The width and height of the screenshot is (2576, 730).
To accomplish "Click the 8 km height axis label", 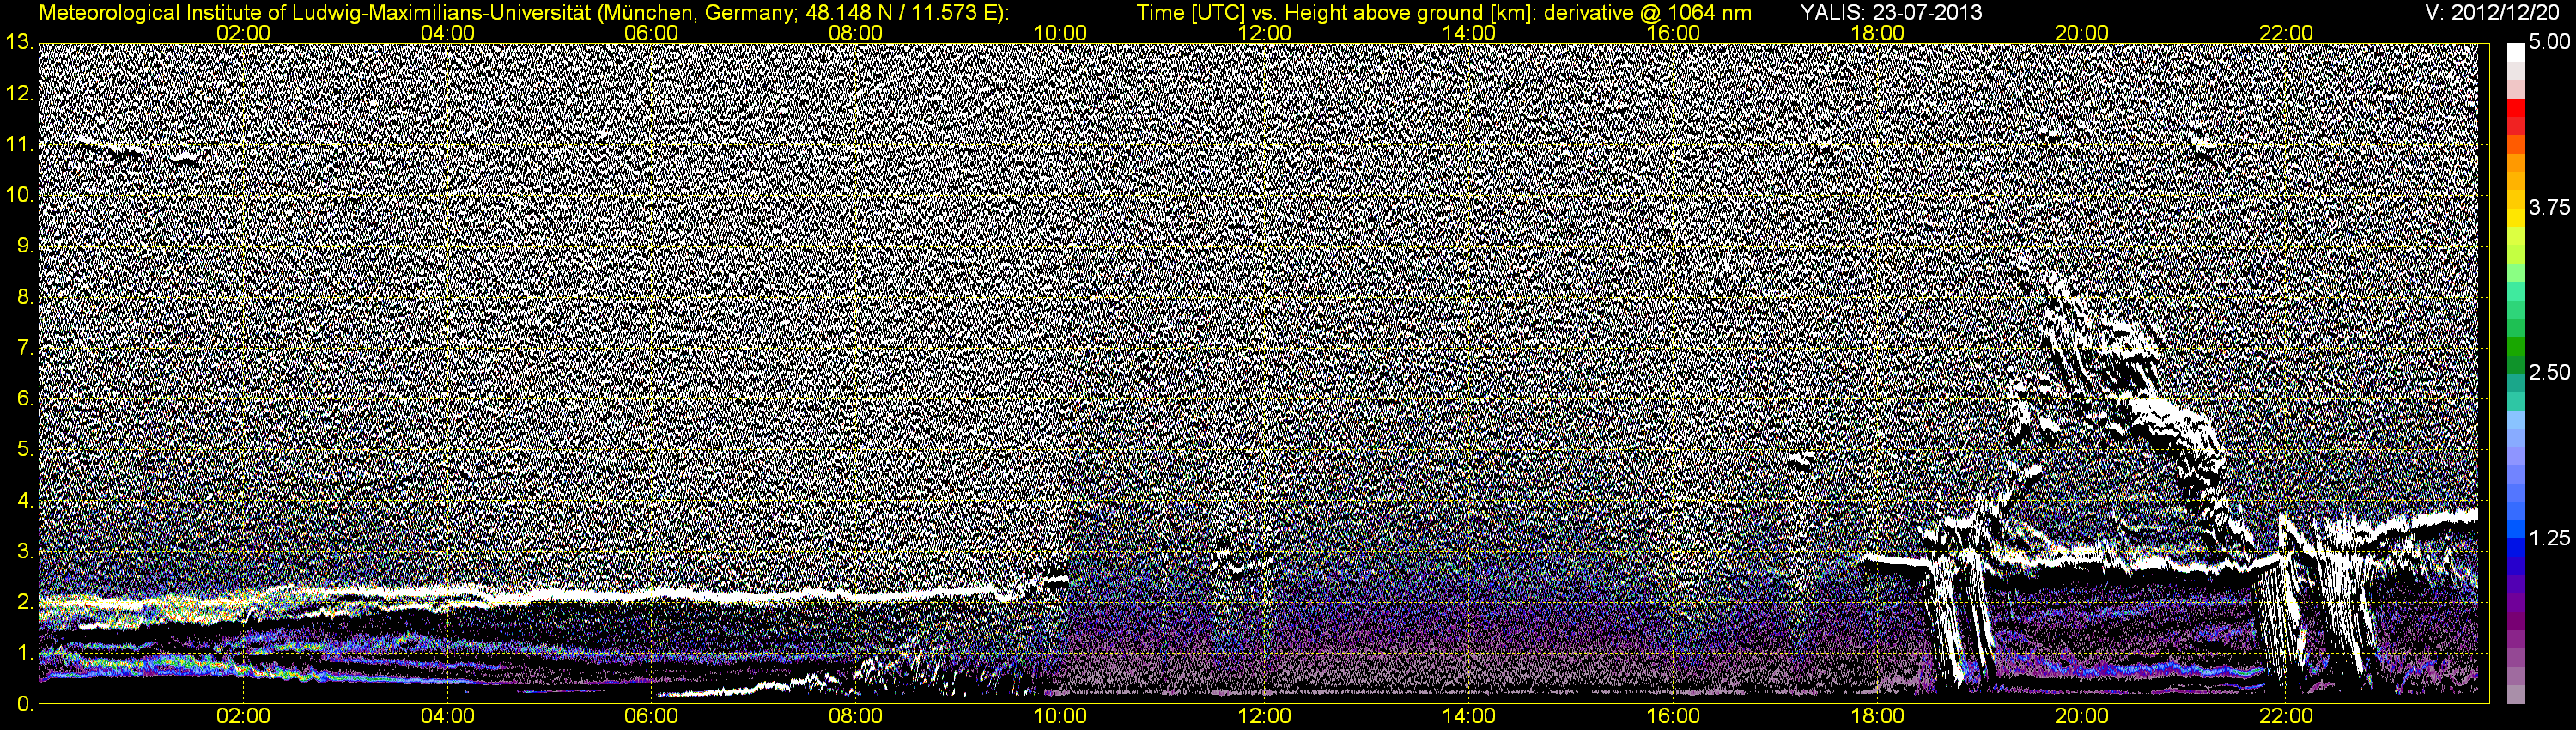I will click(25, 297).
